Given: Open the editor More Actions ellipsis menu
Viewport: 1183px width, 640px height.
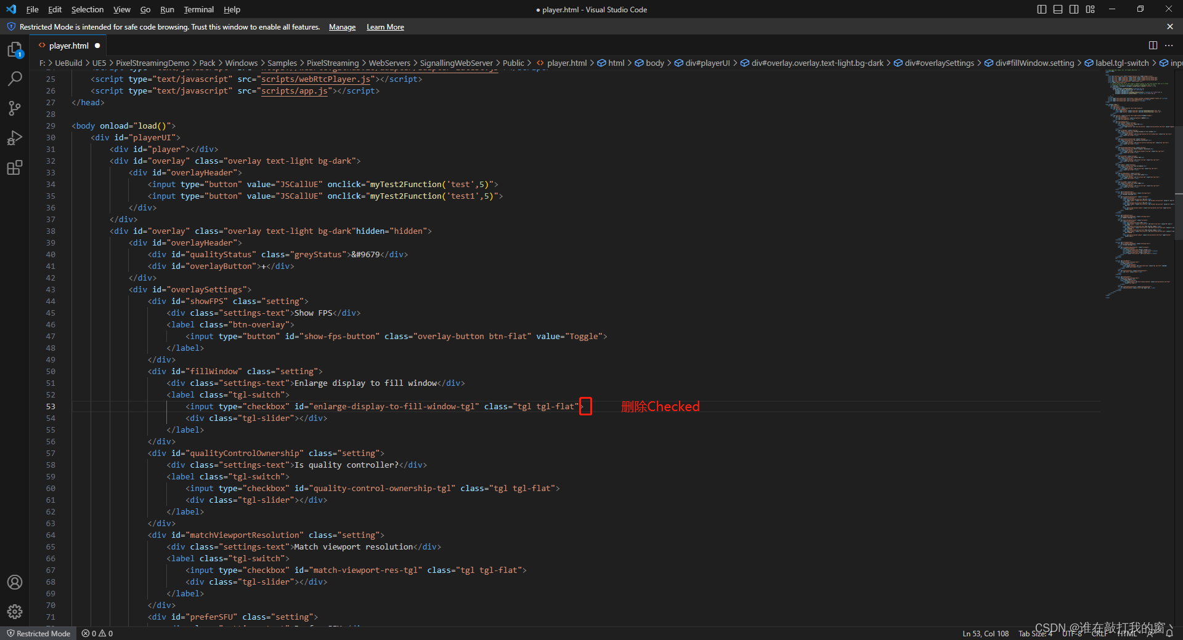Looking at the screenshot, I should 1169,46.
